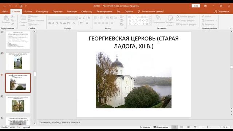This screenshot has height=131, width=233.
Task: Select slide 40 thumbnail
Action: tap(18, 61)
